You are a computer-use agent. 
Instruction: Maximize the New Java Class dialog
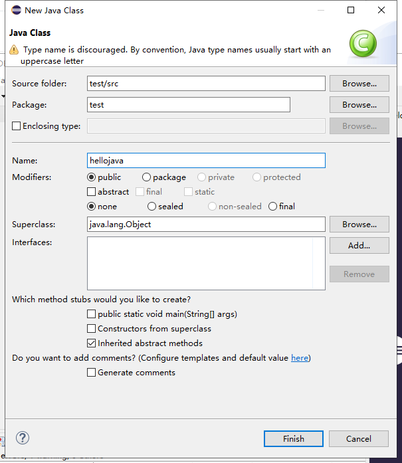pos(351,10)
